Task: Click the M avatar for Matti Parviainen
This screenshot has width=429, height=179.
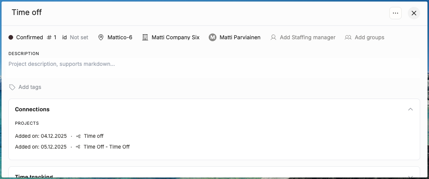Action: coord(213,37)
